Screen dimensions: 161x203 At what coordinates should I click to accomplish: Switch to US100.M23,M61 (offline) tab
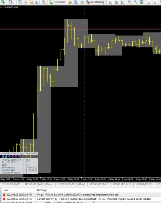[x=71, y=184]
